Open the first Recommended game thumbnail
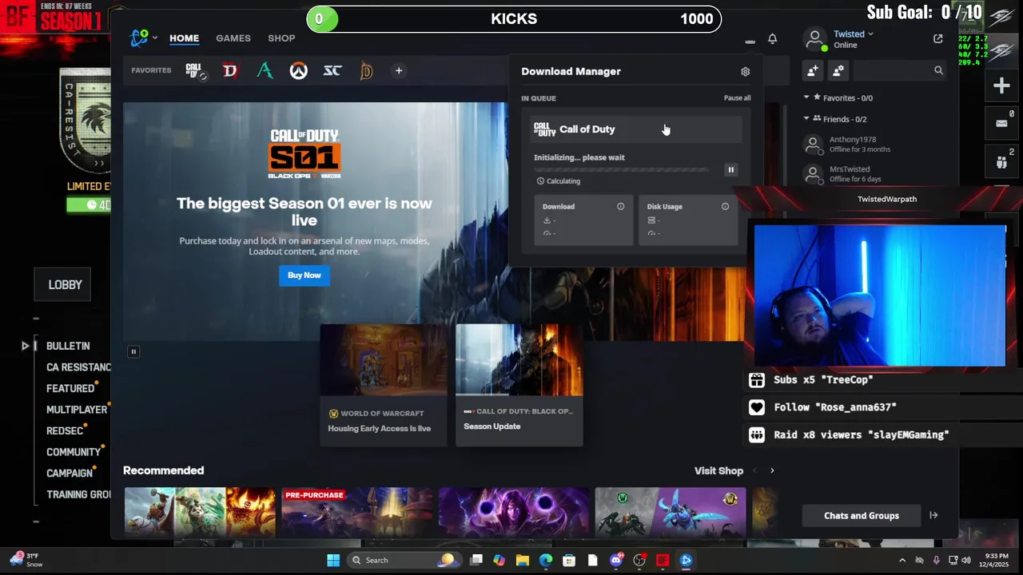This screenshot has height=575, width=1023. (200, 512)
